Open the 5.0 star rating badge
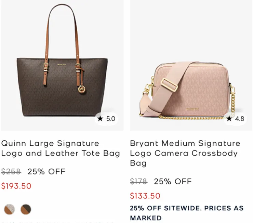 click(106, 119)
